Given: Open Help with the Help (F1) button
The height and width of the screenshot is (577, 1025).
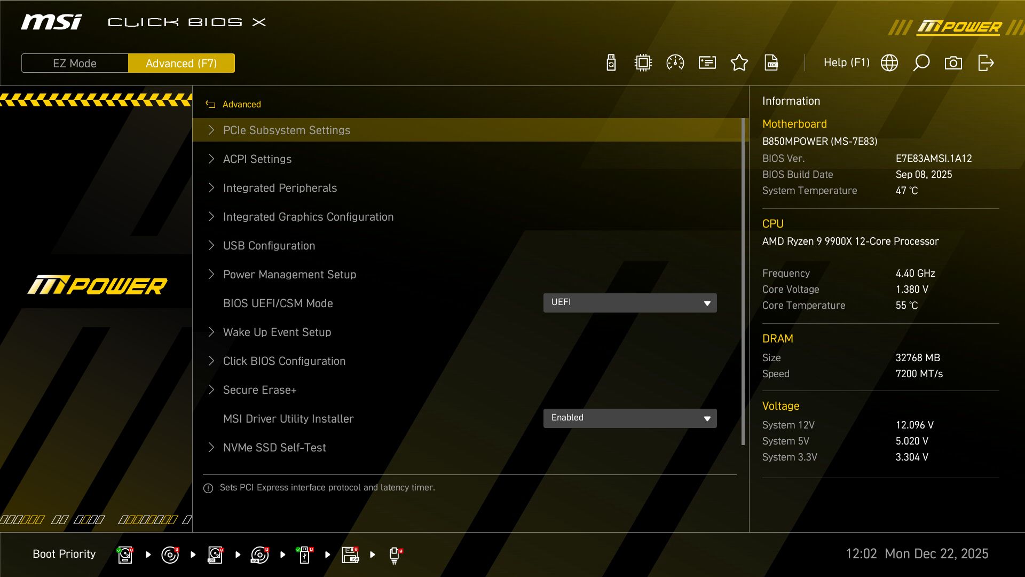Looking at the screenshot, I should click(x=847, y=63).
